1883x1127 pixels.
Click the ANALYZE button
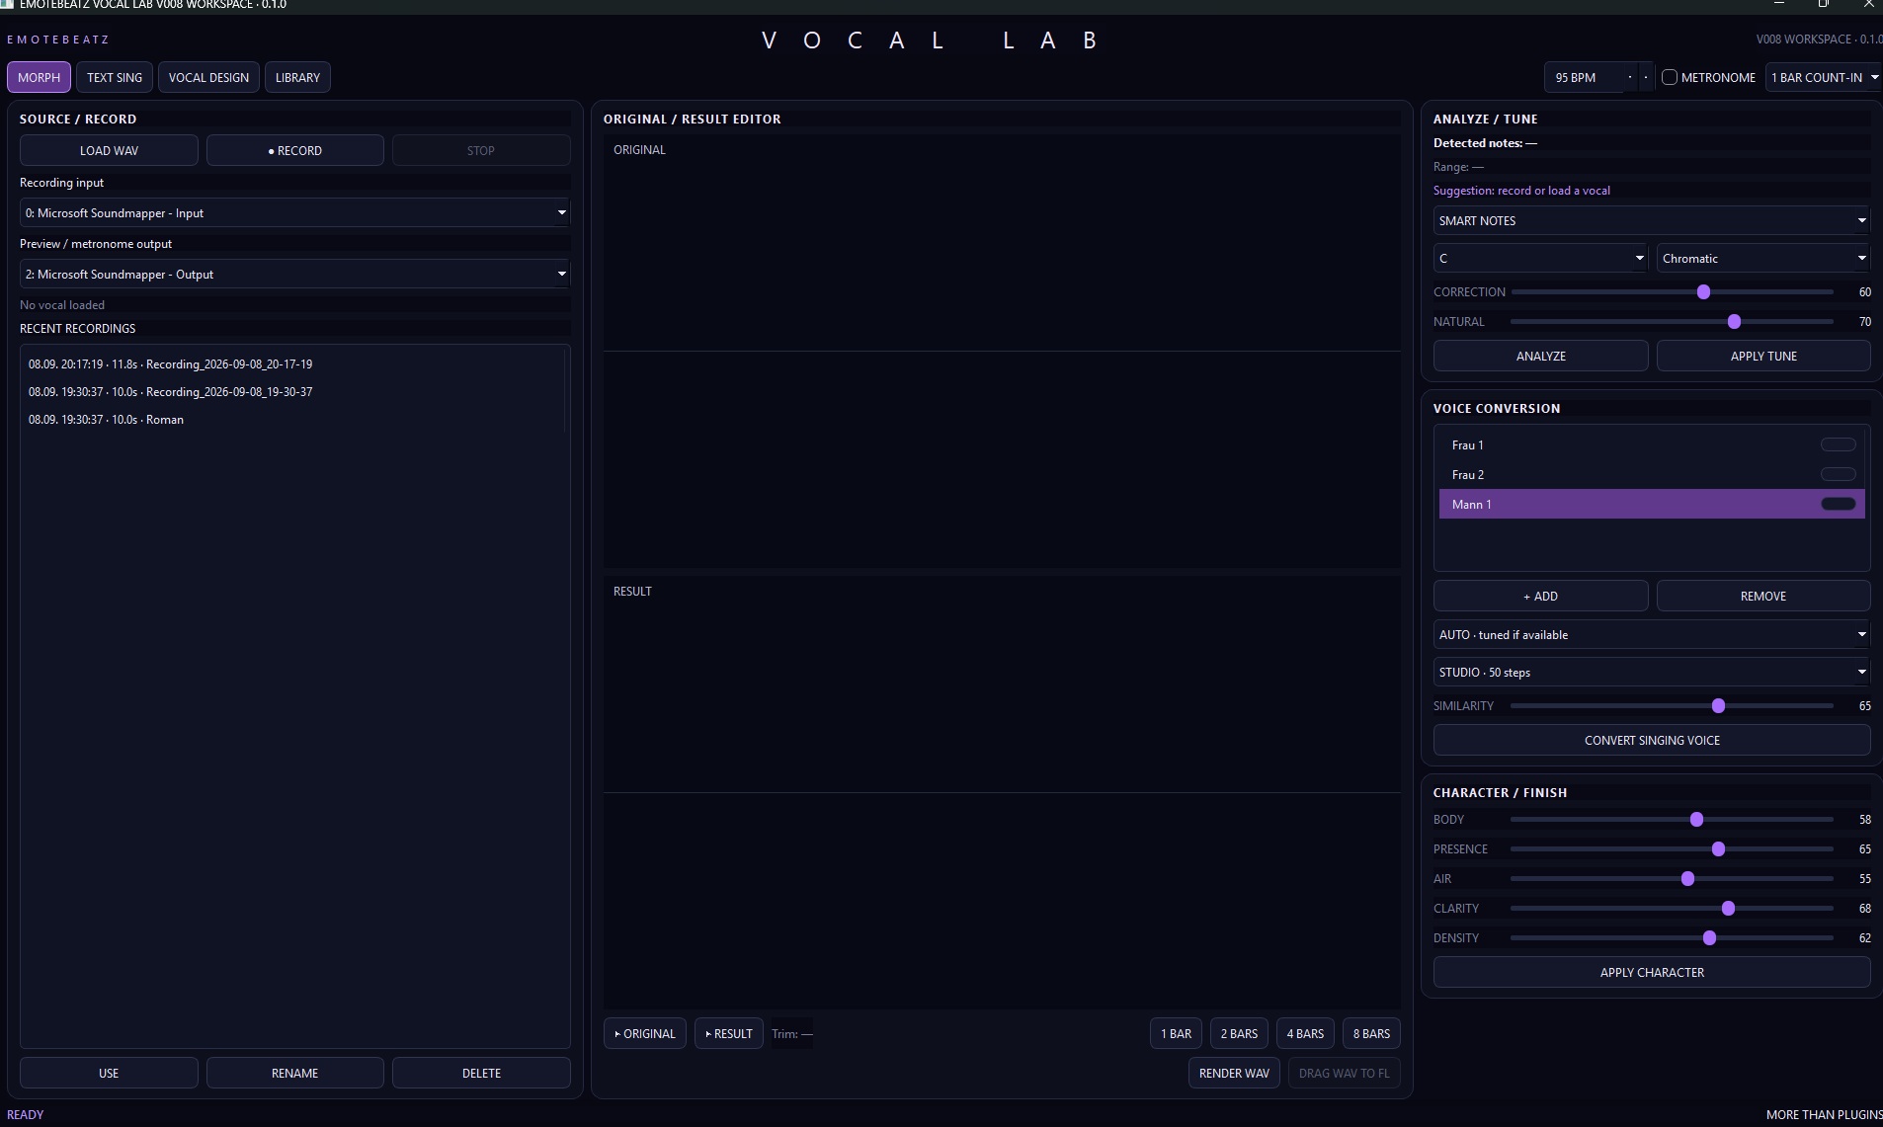coord(1541,356)
